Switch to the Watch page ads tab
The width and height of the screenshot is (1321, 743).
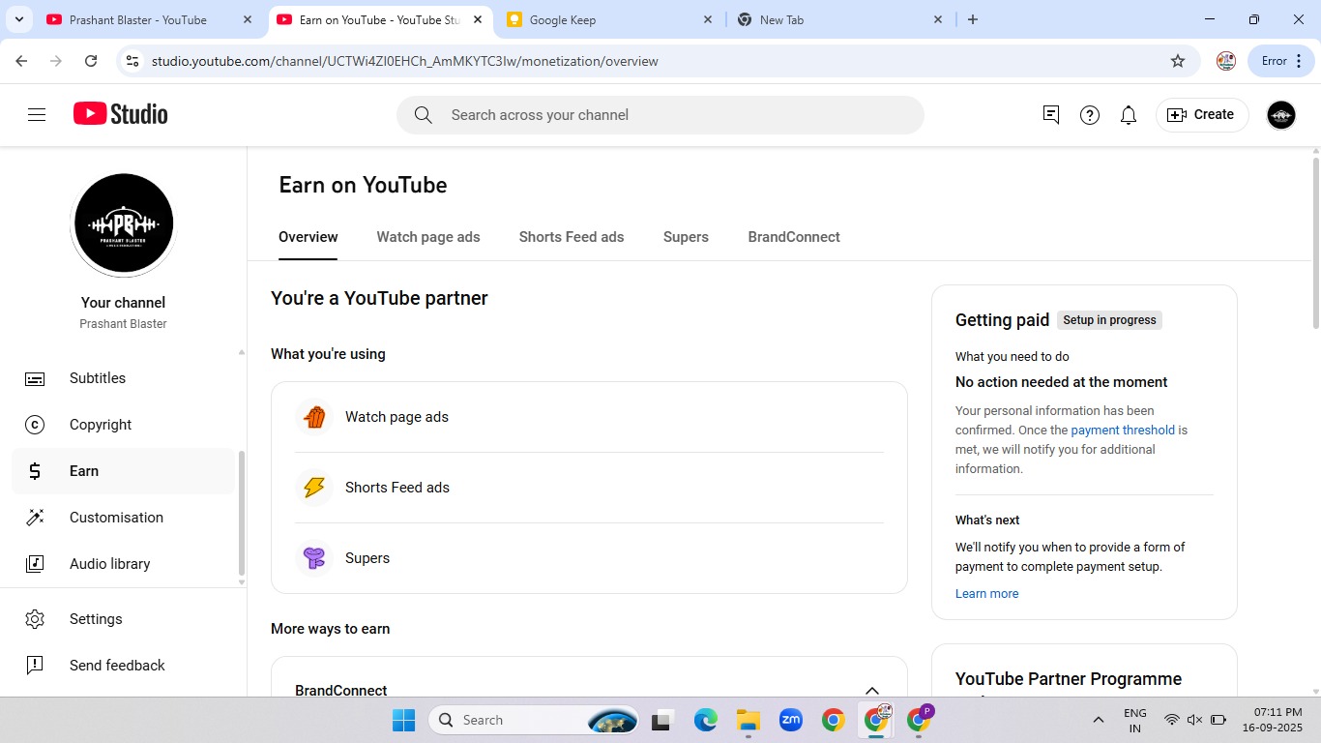(427, 237)
